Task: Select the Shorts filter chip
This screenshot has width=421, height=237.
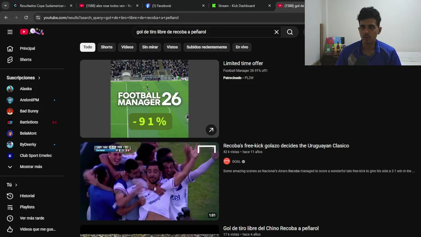Action: point(107,47)
